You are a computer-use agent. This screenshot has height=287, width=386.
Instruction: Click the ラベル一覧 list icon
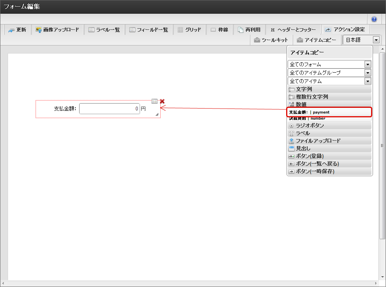[x=91, y=30]
